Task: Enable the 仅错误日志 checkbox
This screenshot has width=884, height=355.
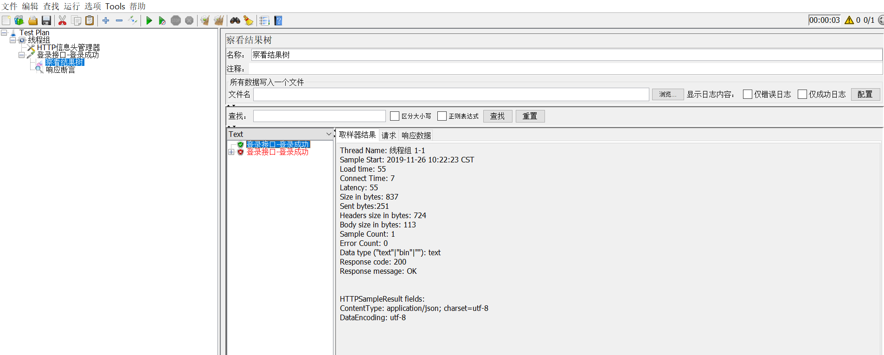Action: click(747, 94)
